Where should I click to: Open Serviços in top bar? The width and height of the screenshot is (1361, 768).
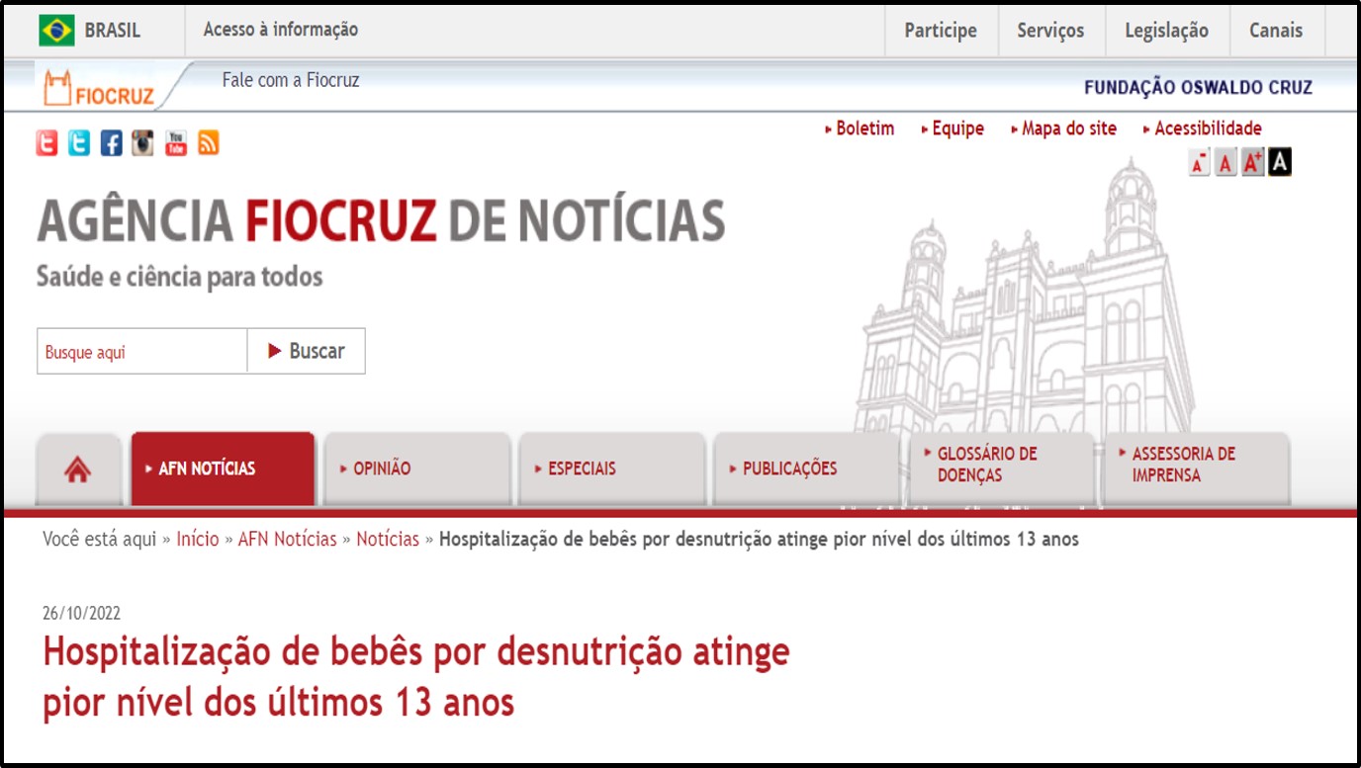click(x=1050, y=31)
